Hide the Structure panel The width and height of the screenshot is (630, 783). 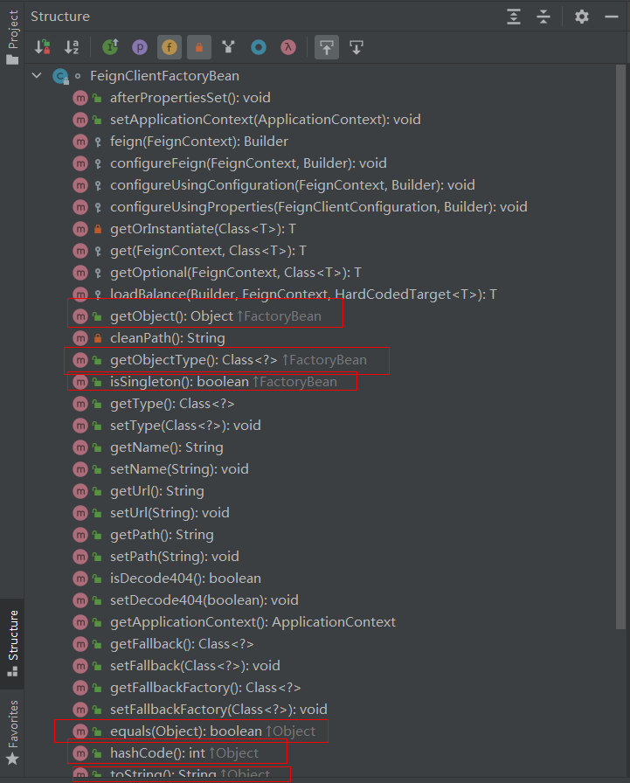(612, 17)
